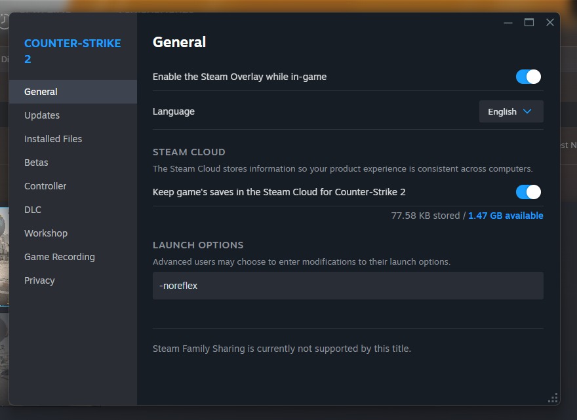Open the Workshop section
The width and height of the screenshot is (577, 420).
(x=73, y=233)
